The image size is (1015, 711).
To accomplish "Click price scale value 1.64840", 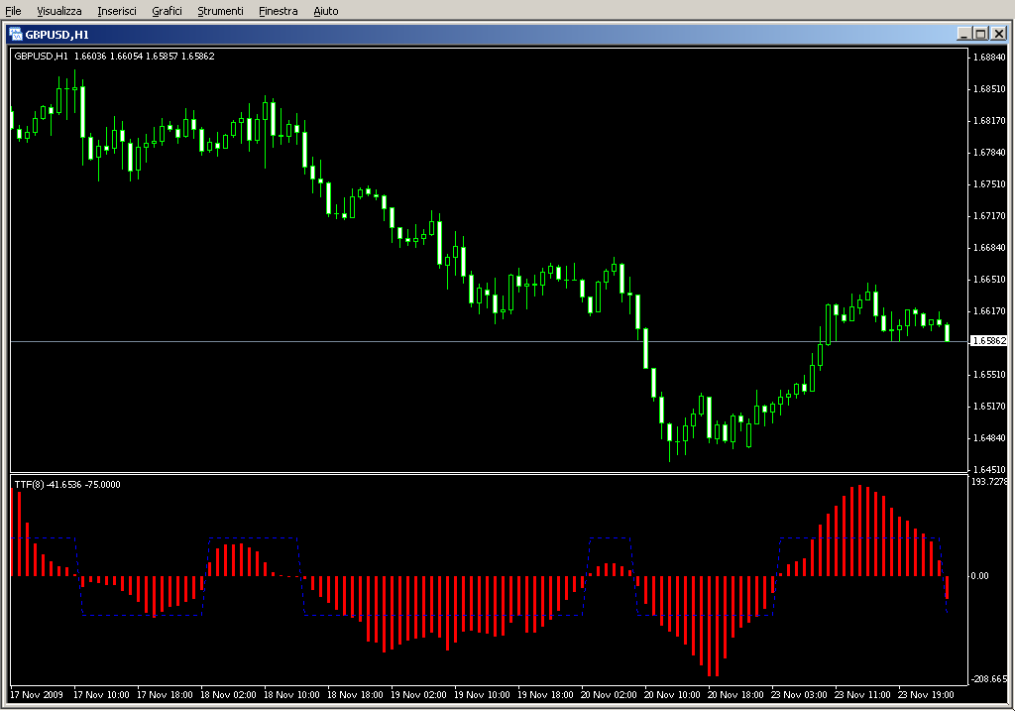I will coord(990,437).
